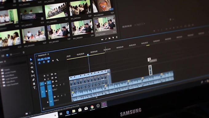This screenshot has width=209, height=118.
Task: Enable voice-over record on Audio 2
Action: (x=65, y=95)
